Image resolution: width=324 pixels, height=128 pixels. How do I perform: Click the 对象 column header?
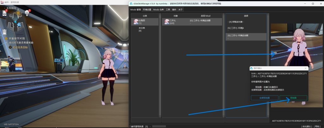coord(176,16)
